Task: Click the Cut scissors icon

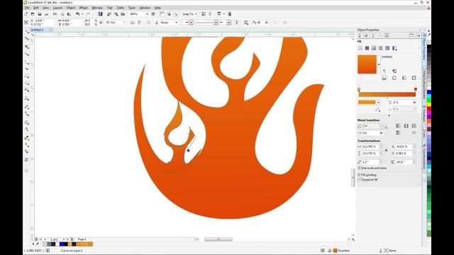Action: click(x=55, y=14)
